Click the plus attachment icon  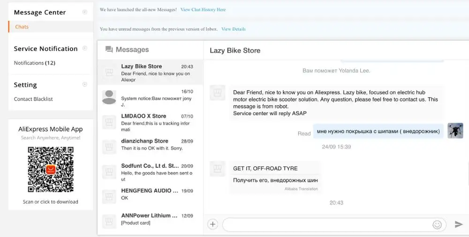coord(212,224)
